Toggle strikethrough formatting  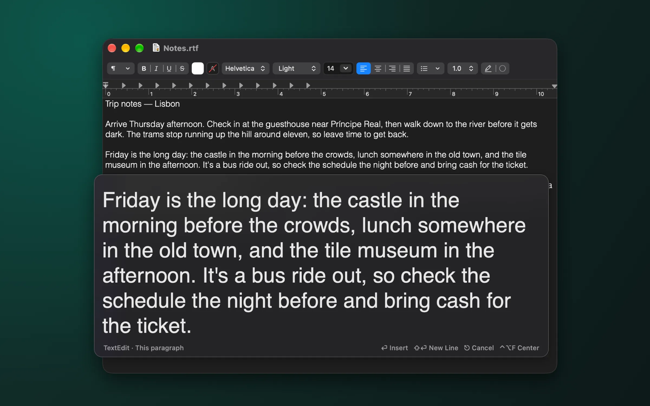click(x=182, y=68)
